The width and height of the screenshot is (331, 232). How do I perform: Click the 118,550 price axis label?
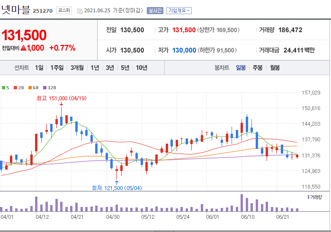pyautogui.click(x=311, y=187)
